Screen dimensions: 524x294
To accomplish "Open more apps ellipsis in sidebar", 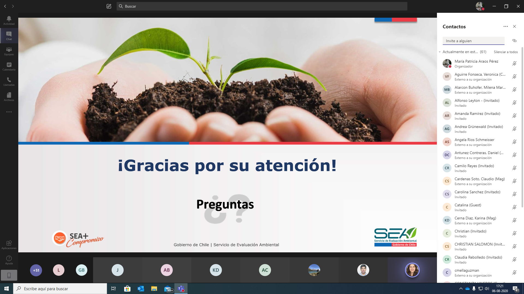I will pyautogui.click(x=9, y=112).
